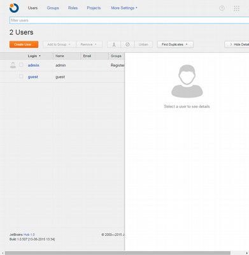Go to the Users tab
This screenshot has width=249, height=255.
point(32,8)
